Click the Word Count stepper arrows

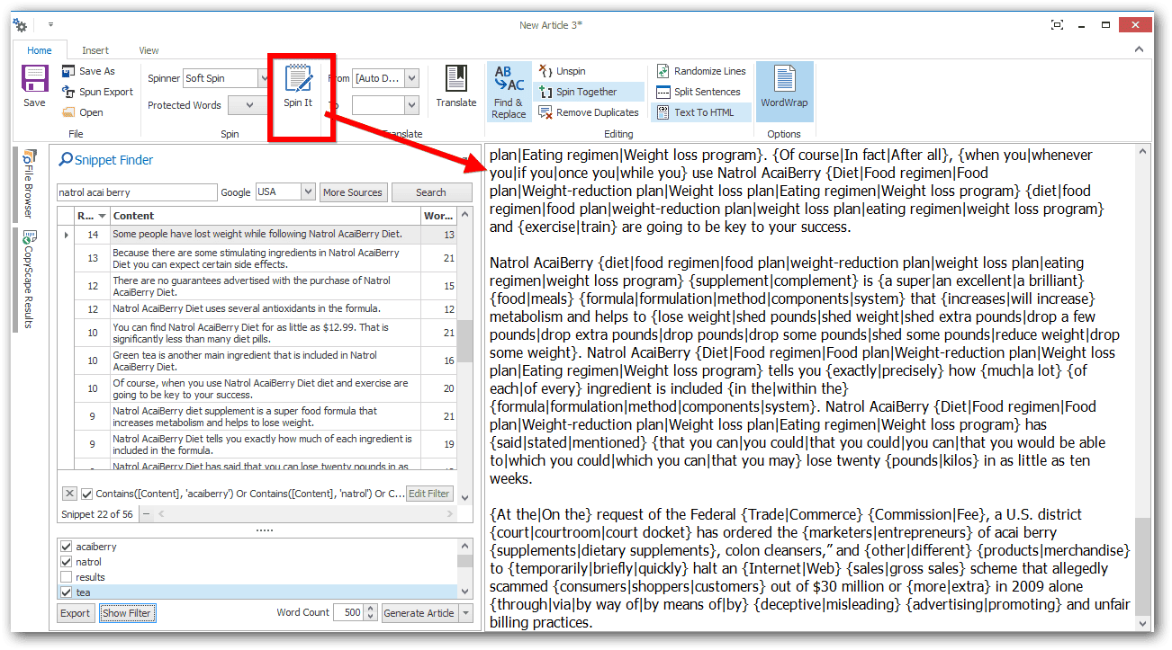[x=371, y=613]
